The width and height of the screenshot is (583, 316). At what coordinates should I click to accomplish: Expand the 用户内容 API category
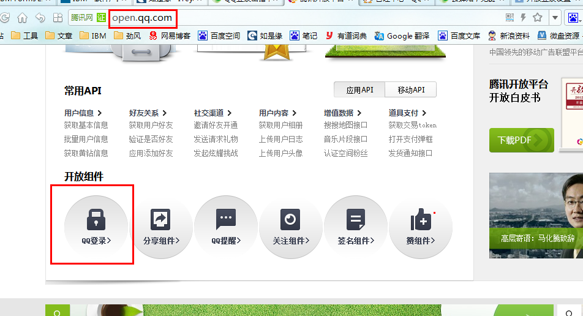[278, 113]
